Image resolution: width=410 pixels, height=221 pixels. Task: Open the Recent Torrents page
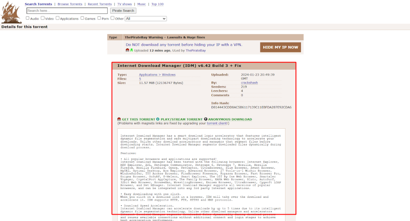click(x=100, y=4)
